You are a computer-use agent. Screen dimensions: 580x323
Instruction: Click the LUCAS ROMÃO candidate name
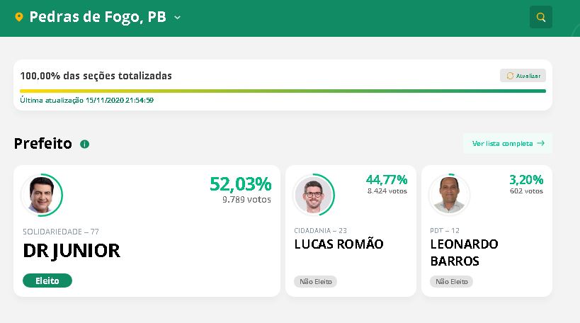[x=339, y=244]
